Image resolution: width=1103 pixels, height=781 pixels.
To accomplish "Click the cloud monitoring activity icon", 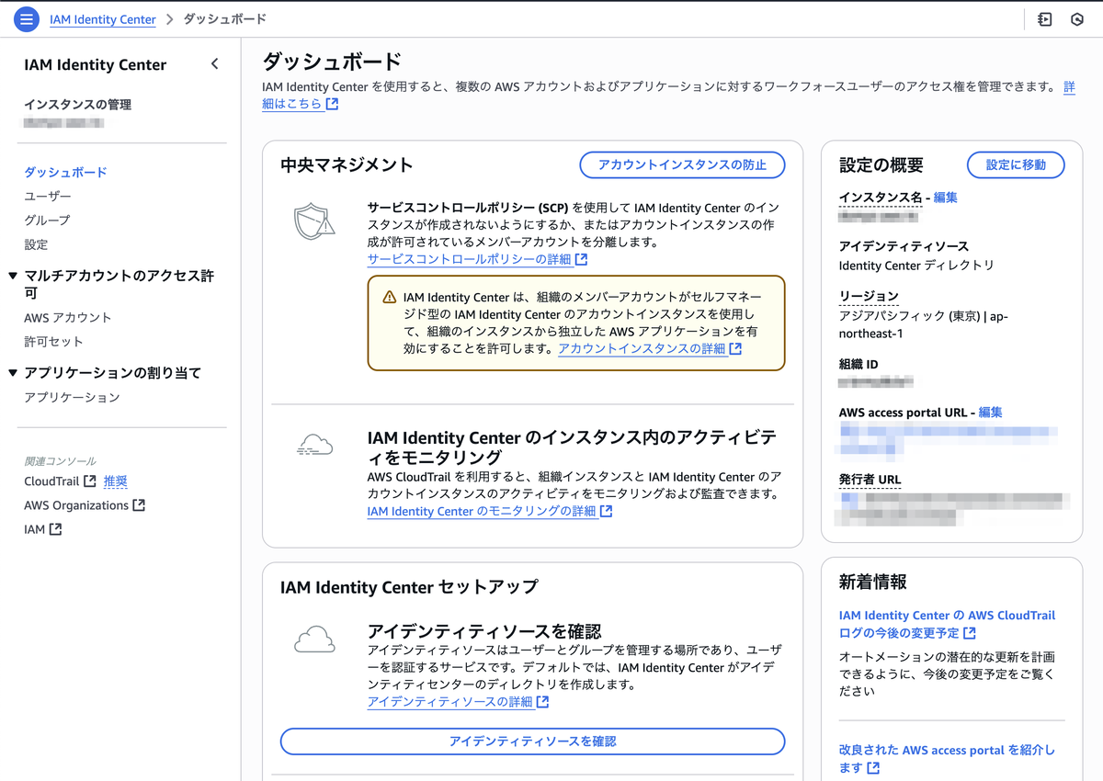I will click(x=314, y=446).
